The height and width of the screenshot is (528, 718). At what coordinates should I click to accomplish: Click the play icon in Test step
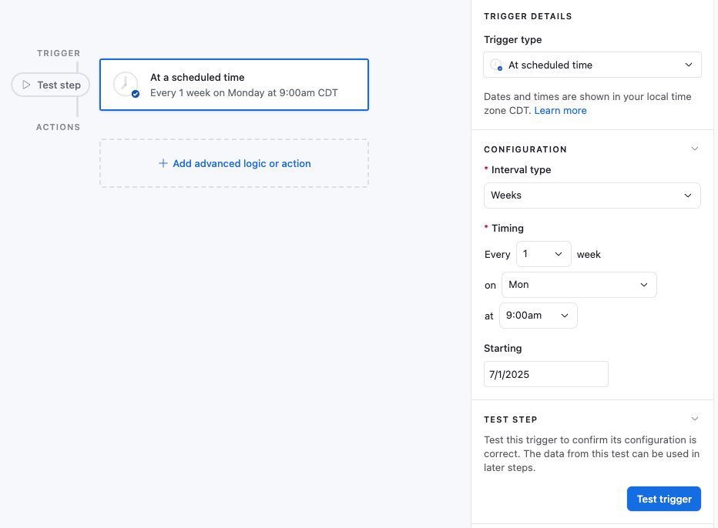click(26, 85)
